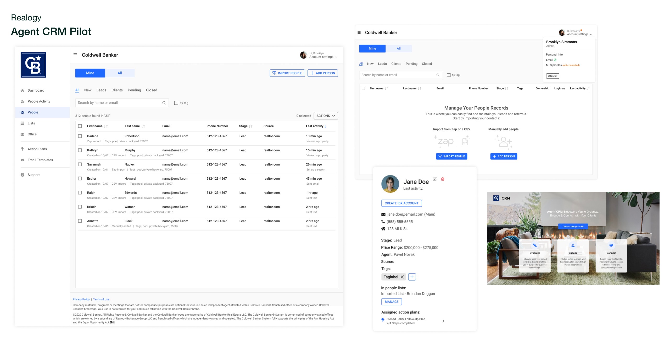Click the Coldwell Banker logo in the sidebar
The image size is (670, 341).
[x=33, y=65]
